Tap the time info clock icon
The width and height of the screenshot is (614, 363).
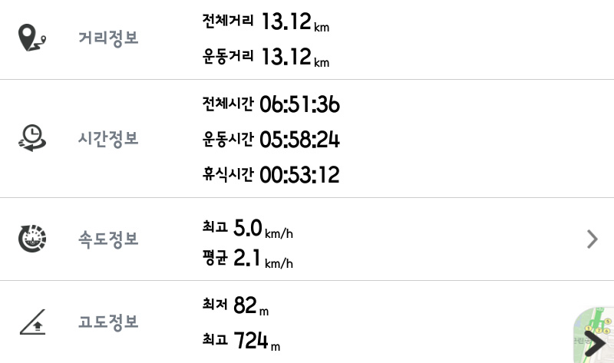click(32, 138)
